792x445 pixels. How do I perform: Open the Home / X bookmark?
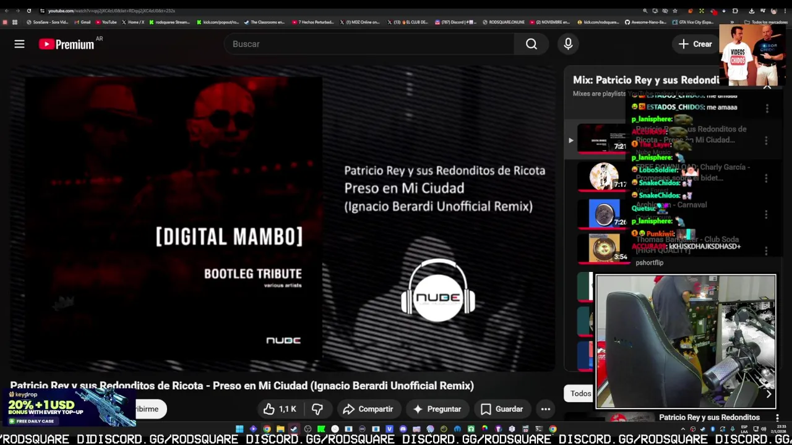[x=133, y=22]
